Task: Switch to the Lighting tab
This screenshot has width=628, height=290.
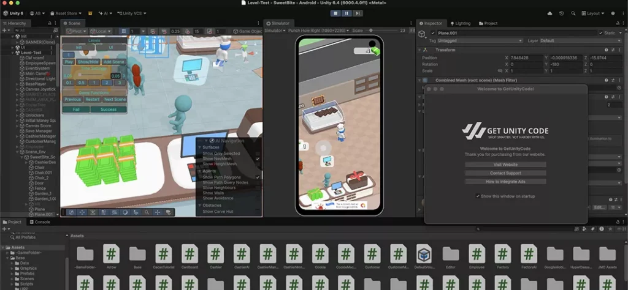Action: tap(461, 23)
